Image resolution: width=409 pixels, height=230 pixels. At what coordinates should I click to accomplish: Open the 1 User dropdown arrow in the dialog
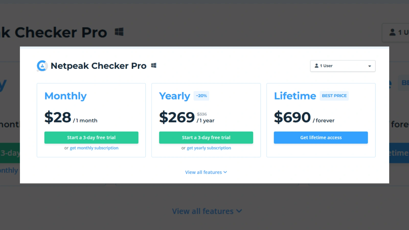click(370, 66)
